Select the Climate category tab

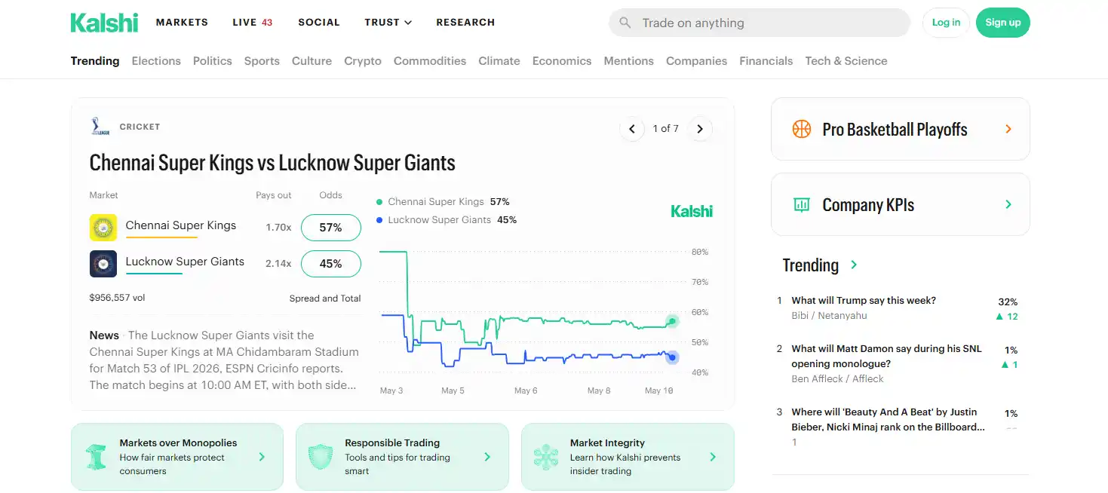(499, 61)
